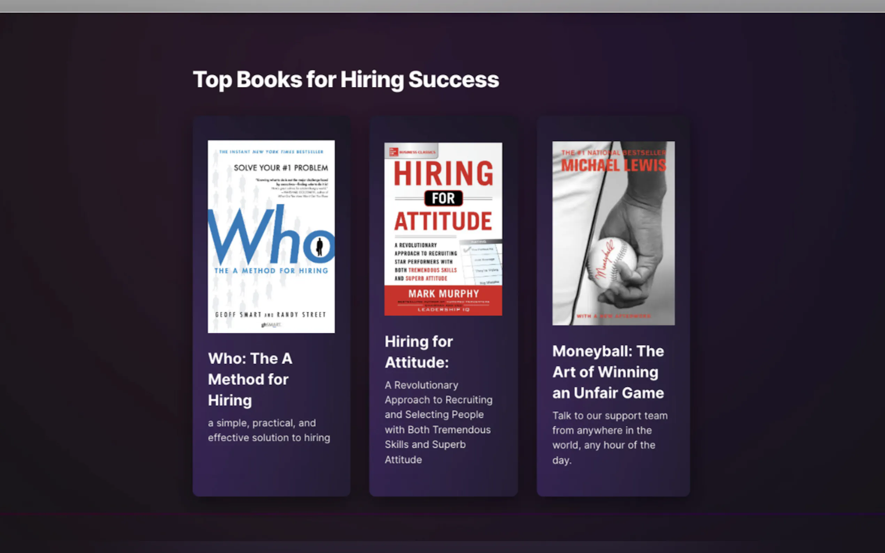Click the blue "Who" logo on cover
Viewport: 885px width, 553px height.
click(x=271, y=234)
